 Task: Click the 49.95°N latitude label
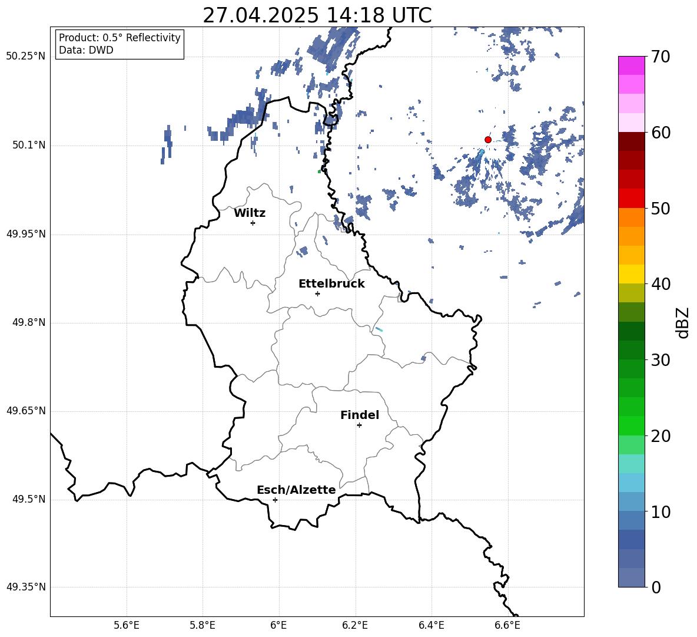[x=26, y=234]
